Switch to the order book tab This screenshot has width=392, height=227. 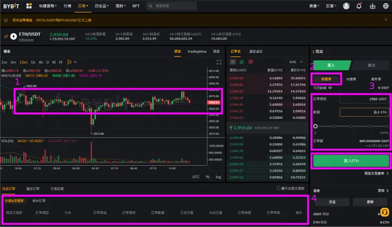tap(236, 51)
